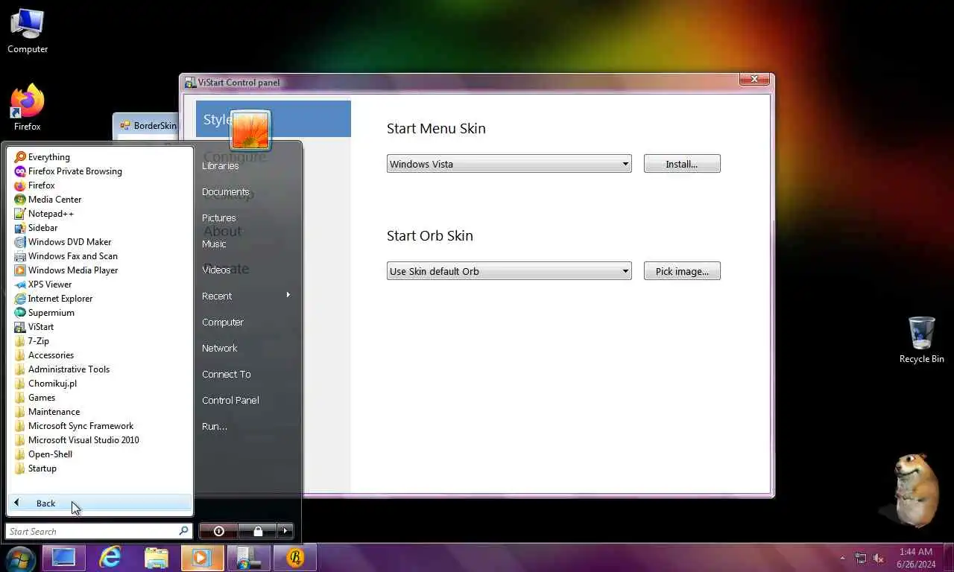Click the Install... button
954x572 pixels.
[682, 164]
